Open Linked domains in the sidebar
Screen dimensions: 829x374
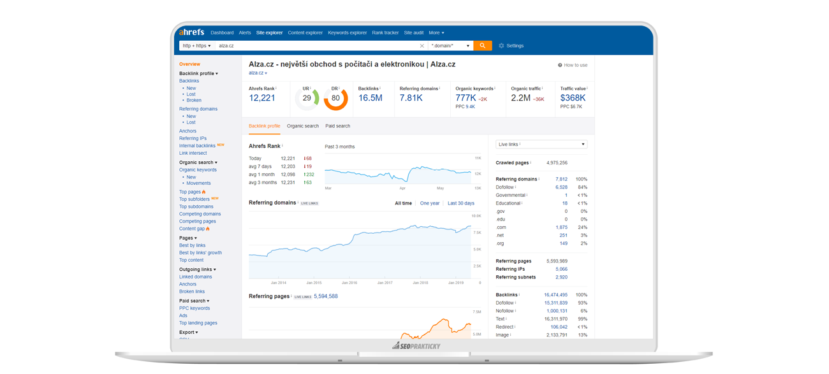point(196,277)
